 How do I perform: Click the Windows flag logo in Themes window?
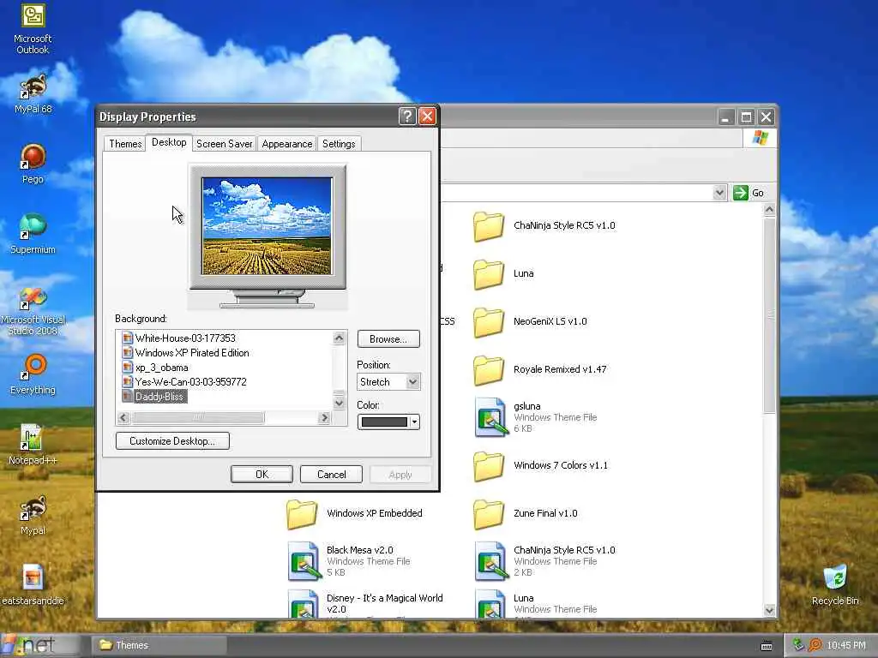[761, 138]
